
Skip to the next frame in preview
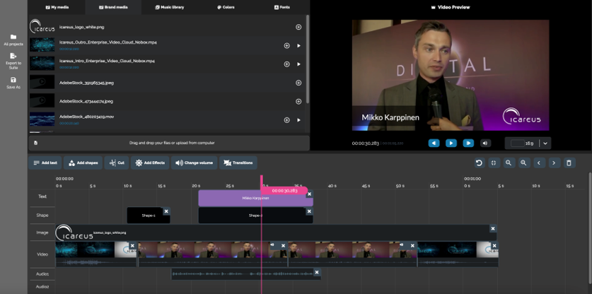coord(468,143)
